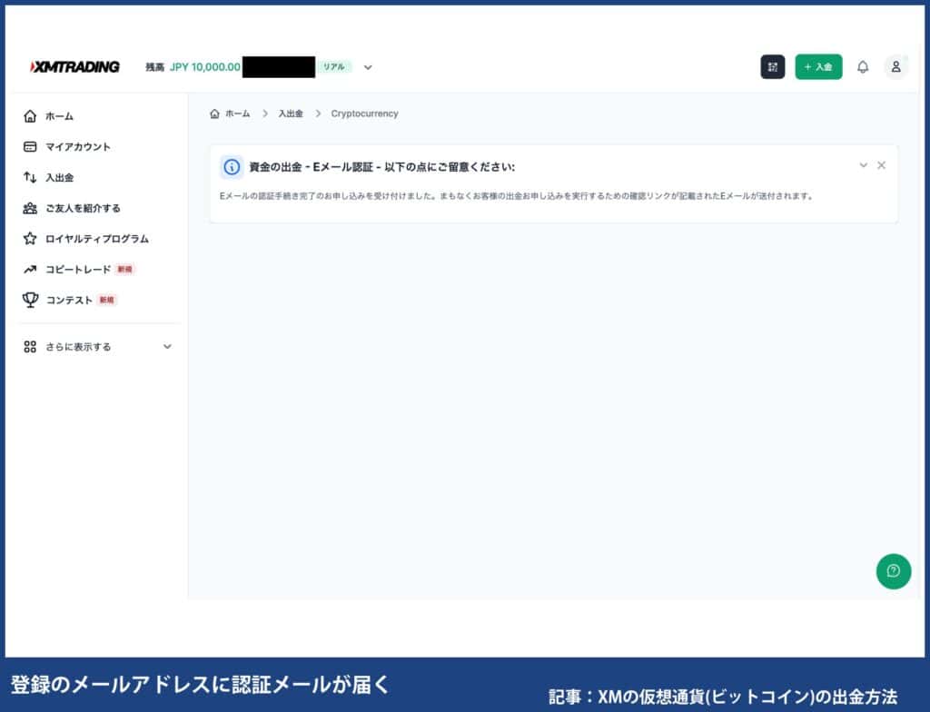
Task: Select the コンテスト trophy icon
Action: (x=30, y=301)
